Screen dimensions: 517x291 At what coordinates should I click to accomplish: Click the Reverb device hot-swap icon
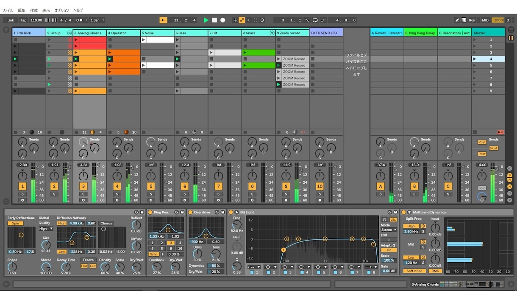coord(136,212)
